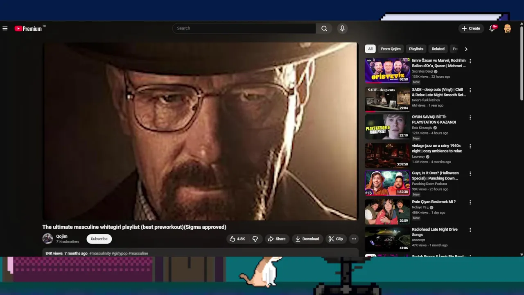Click the Share button
The image size is (524, 295).
click(276, 239)
